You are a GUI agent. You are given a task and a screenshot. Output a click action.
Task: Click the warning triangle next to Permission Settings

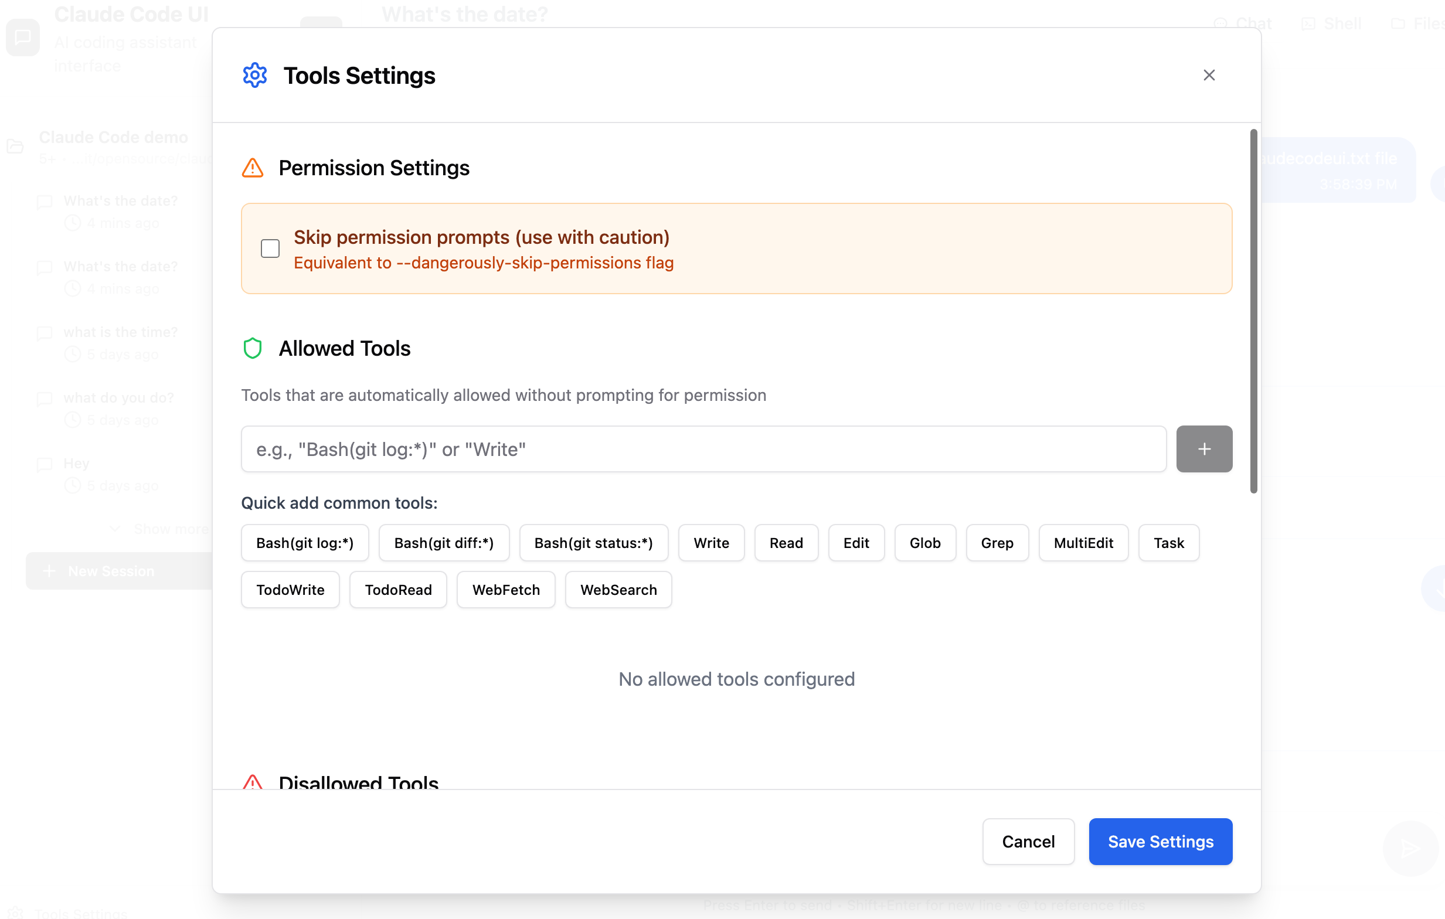pyautogui.click(x=253, y=168)
